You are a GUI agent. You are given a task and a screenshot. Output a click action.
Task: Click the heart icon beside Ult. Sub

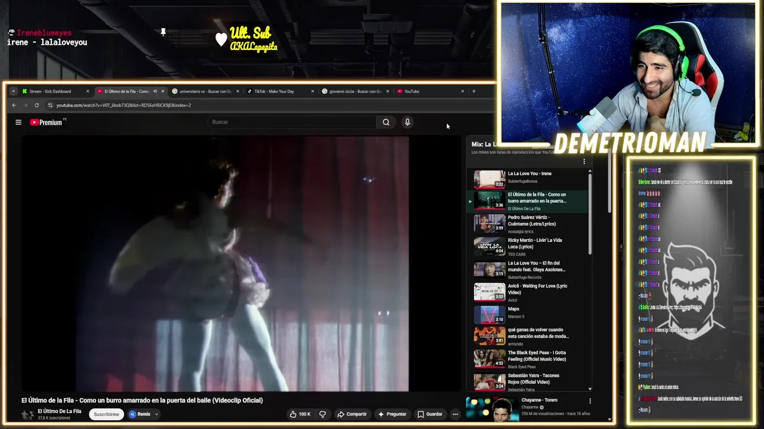221,39
